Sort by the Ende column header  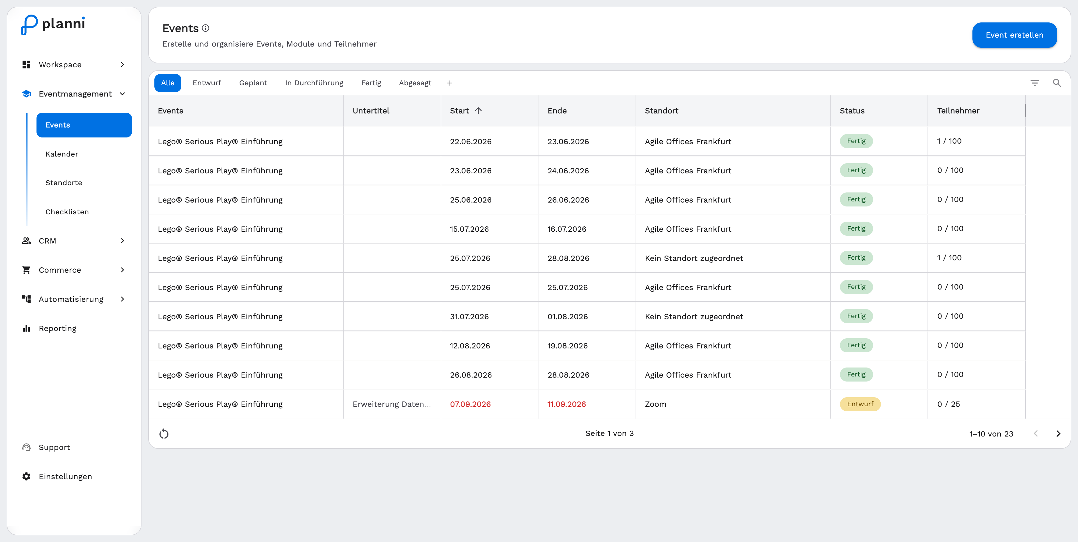click(586, 111)
